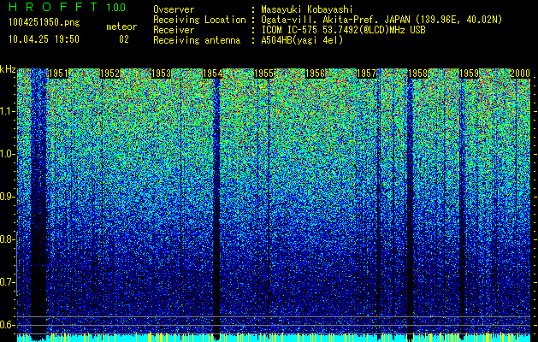The width and height of the screenshot is (538, 342).
Task: Click the A504HB(yagi 4el) antenna text
Action: (302, 40)
